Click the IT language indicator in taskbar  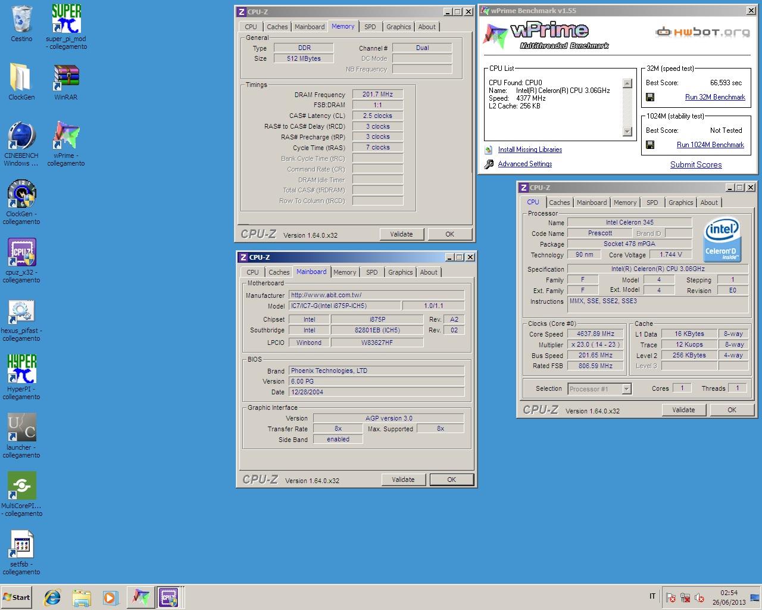coord(652,597)
